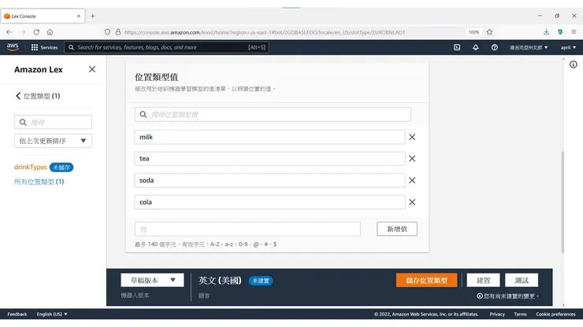Click the orange save slot type button
The image size is (583, 327).
pyautogui.click(x=426, y=281)
